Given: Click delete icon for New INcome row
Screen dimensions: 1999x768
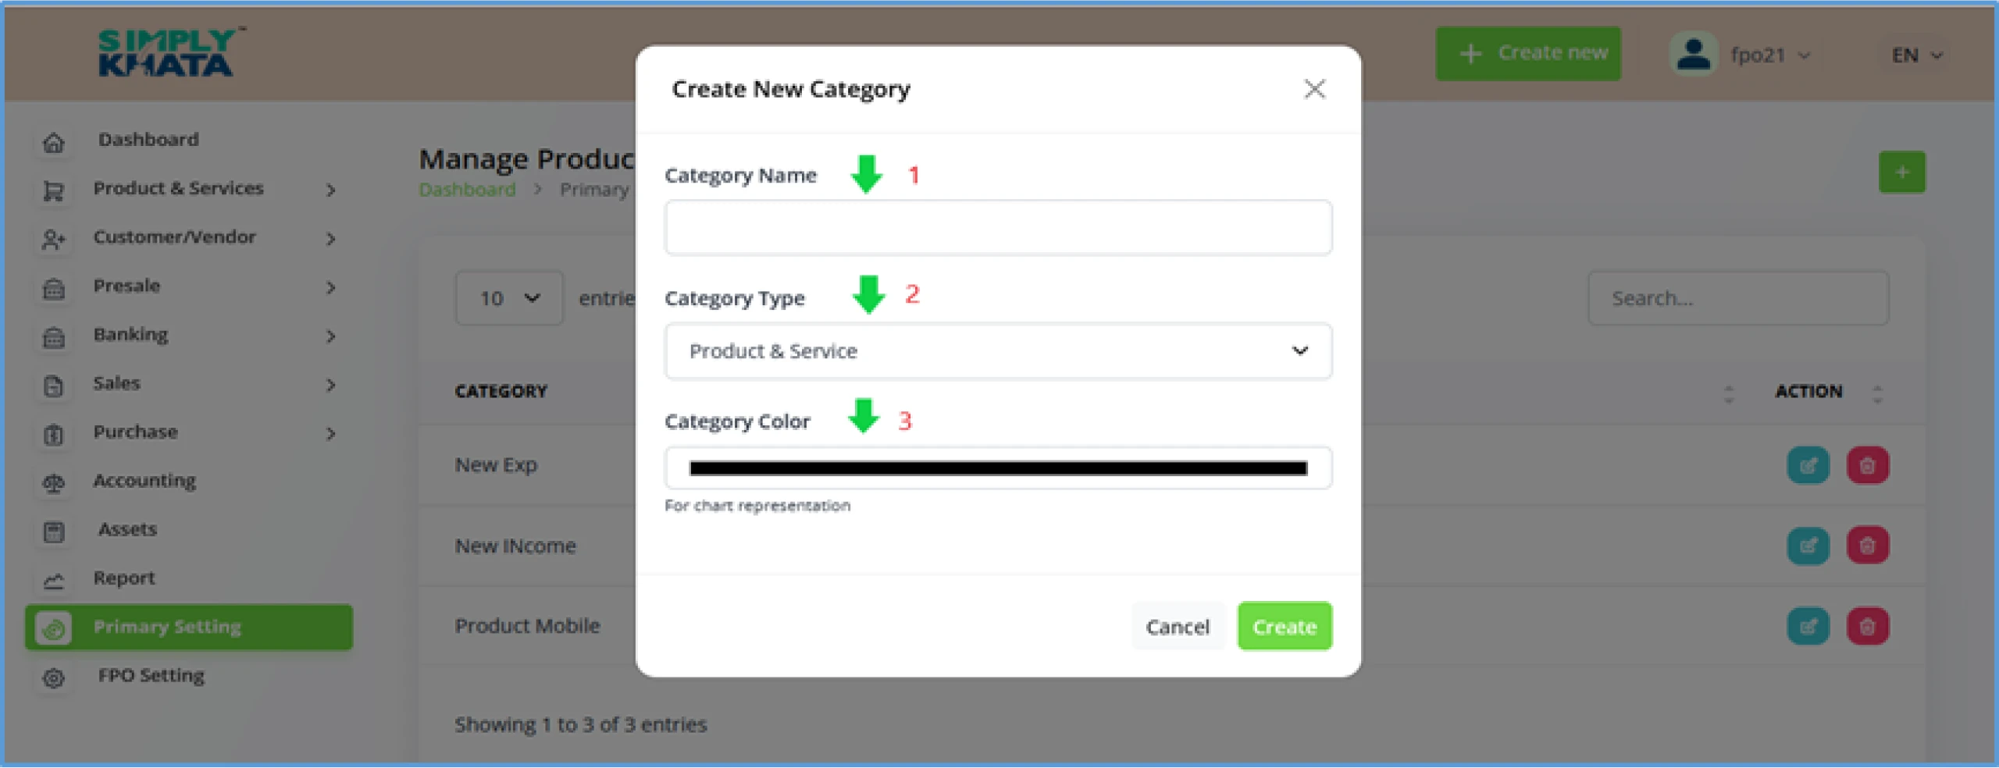Looking at the screenshot, I should [x=1867, y=546].
